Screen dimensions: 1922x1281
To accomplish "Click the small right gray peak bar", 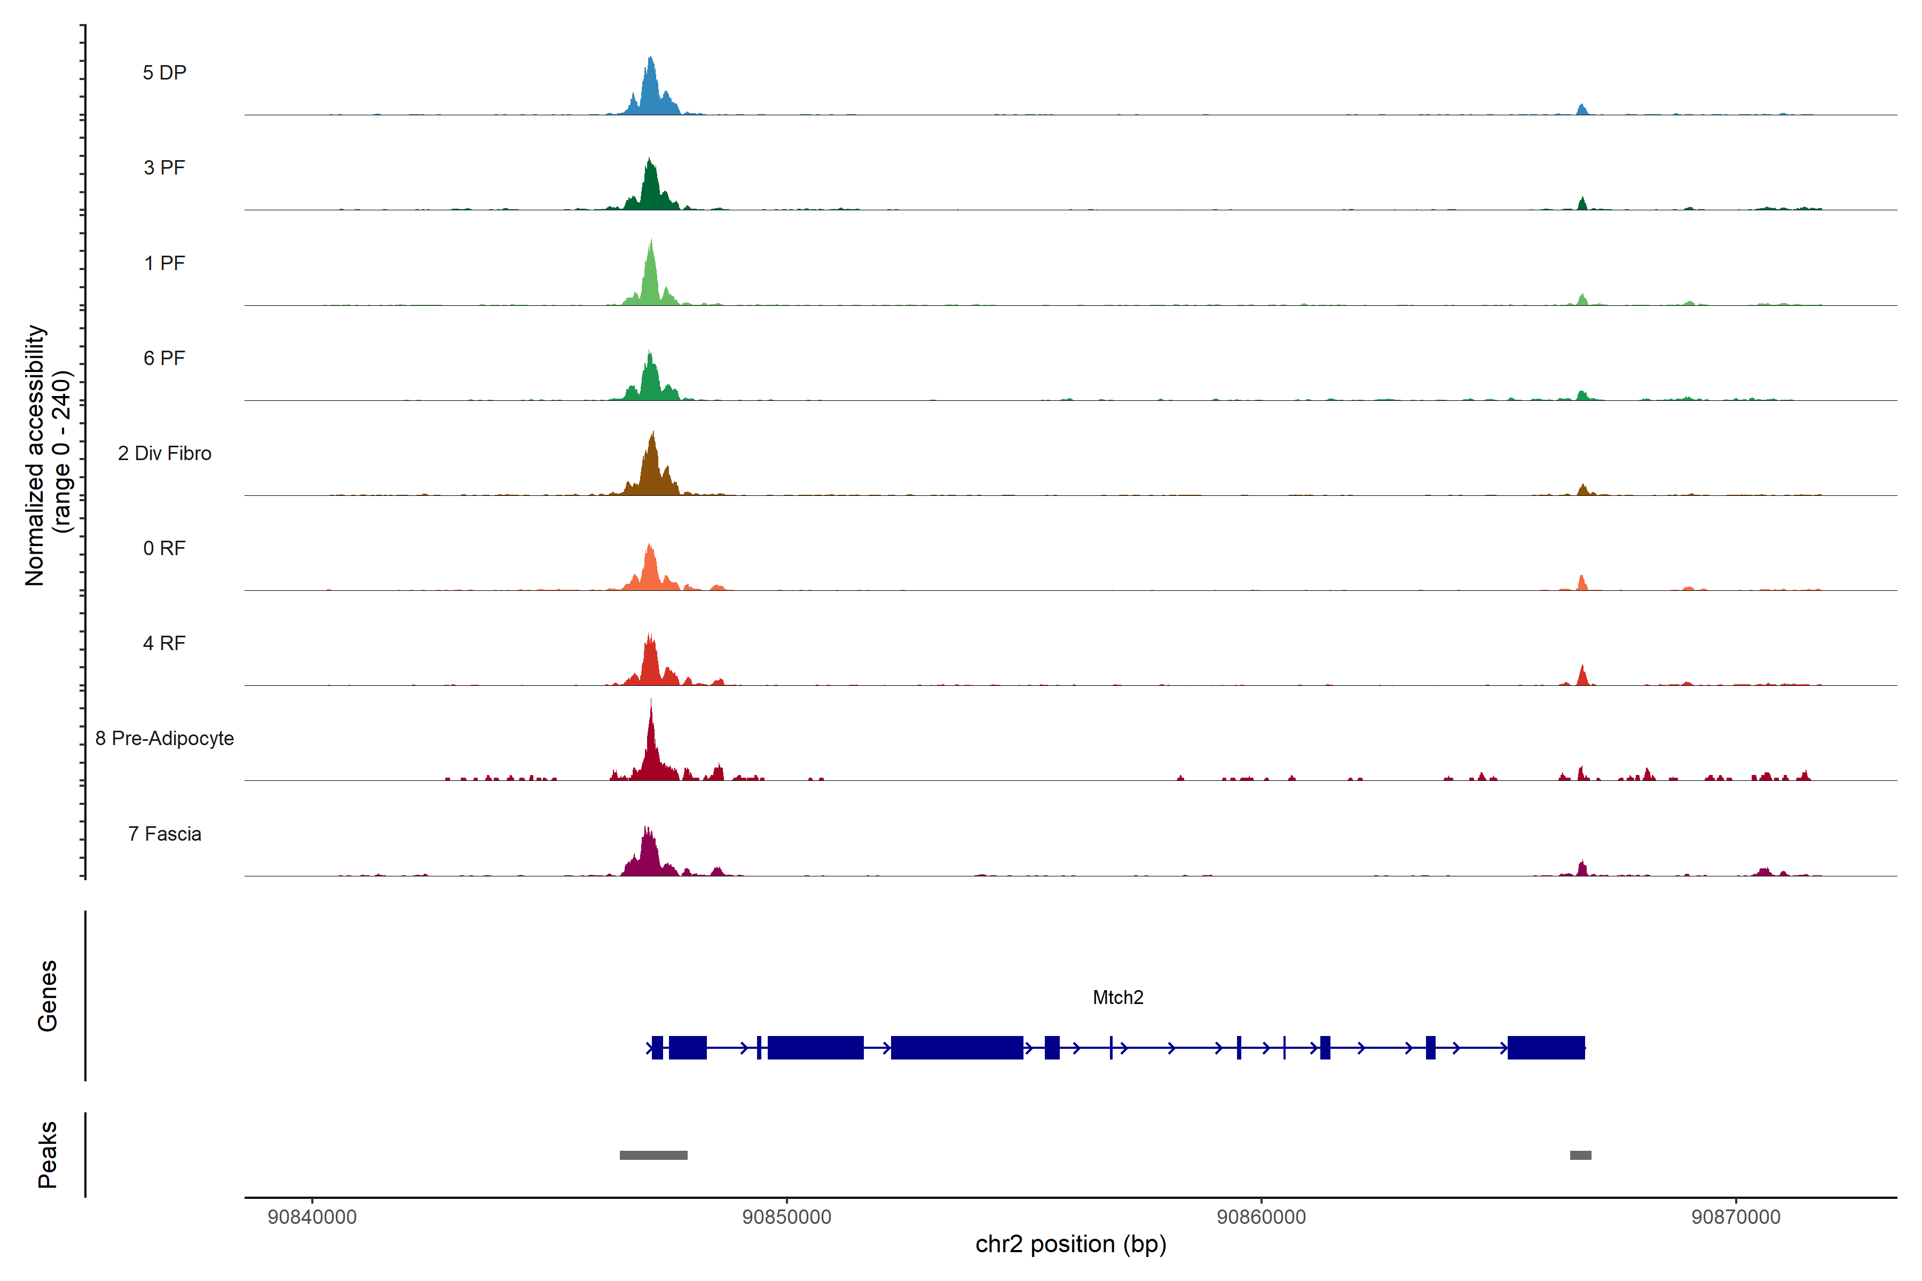I will point(1580,1155).
